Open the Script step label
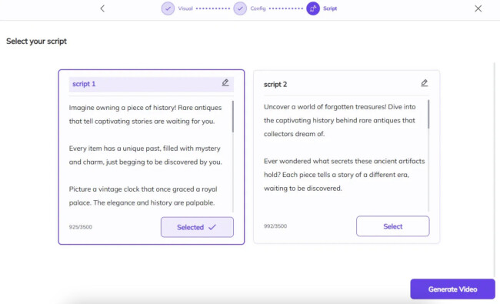This screenshot has height=304, width=500. click(x=330, y=8)
